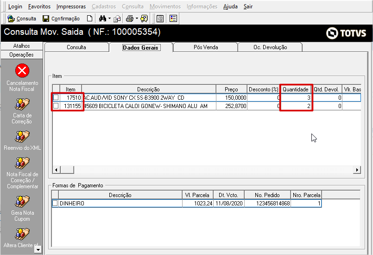Click the DINHEIRO payment description cell

(120, 204)
